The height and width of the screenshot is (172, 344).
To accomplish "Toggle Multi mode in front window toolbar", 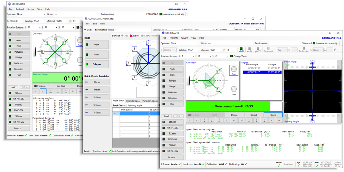I will (241, 50).
